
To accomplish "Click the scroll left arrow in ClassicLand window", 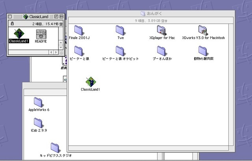I will tap(51, 52).
